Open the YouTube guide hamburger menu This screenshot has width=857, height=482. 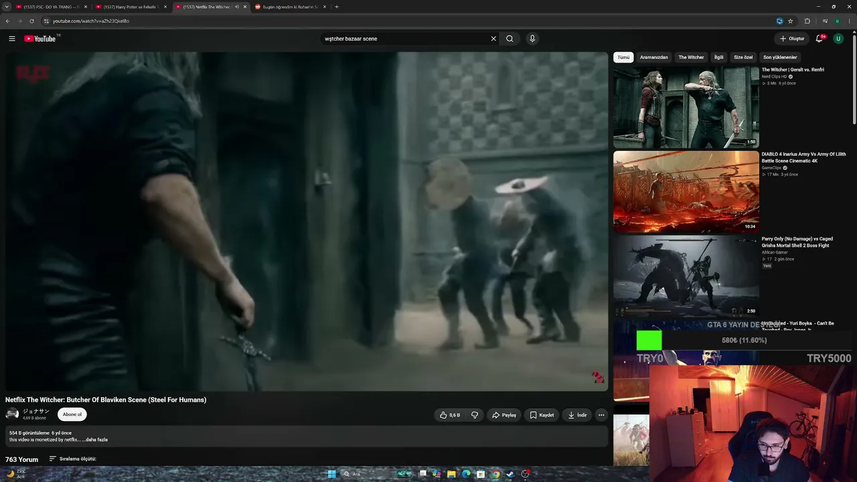point(12,39)
